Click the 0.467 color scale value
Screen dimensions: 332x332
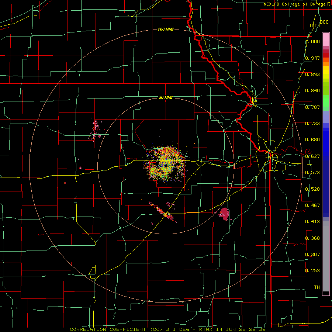312,205
